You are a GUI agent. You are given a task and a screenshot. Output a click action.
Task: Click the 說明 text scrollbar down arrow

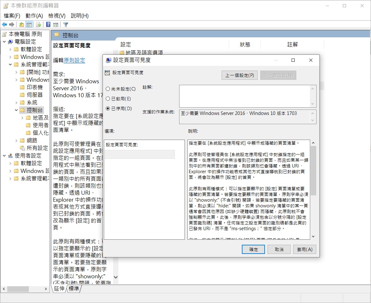pyautogui.click(x=313, y=236)
